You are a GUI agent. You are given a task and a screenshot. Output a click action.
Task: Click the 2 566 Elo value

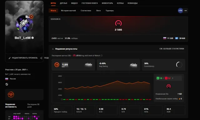(x=118, y=30)
